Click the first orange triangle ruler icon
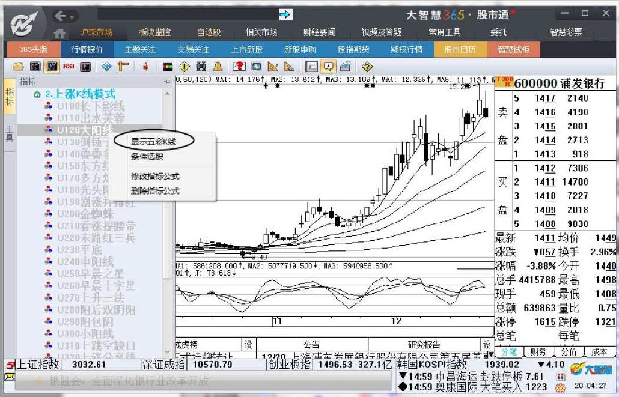Image resolution: width=619 pixels, height=397 pixels. (273, 66)
